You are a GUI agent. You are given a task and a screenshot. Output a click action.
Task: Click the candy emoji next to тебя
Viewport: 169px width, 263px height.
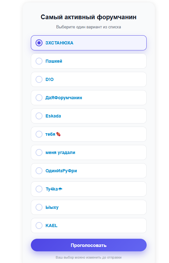tap(58, 134)
